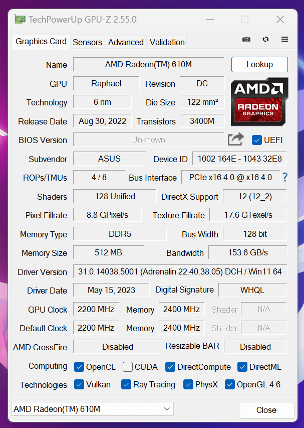
Task: Disable the Ray Tracing checkbox
Action: pyautogui.click(x=126, y=384)
